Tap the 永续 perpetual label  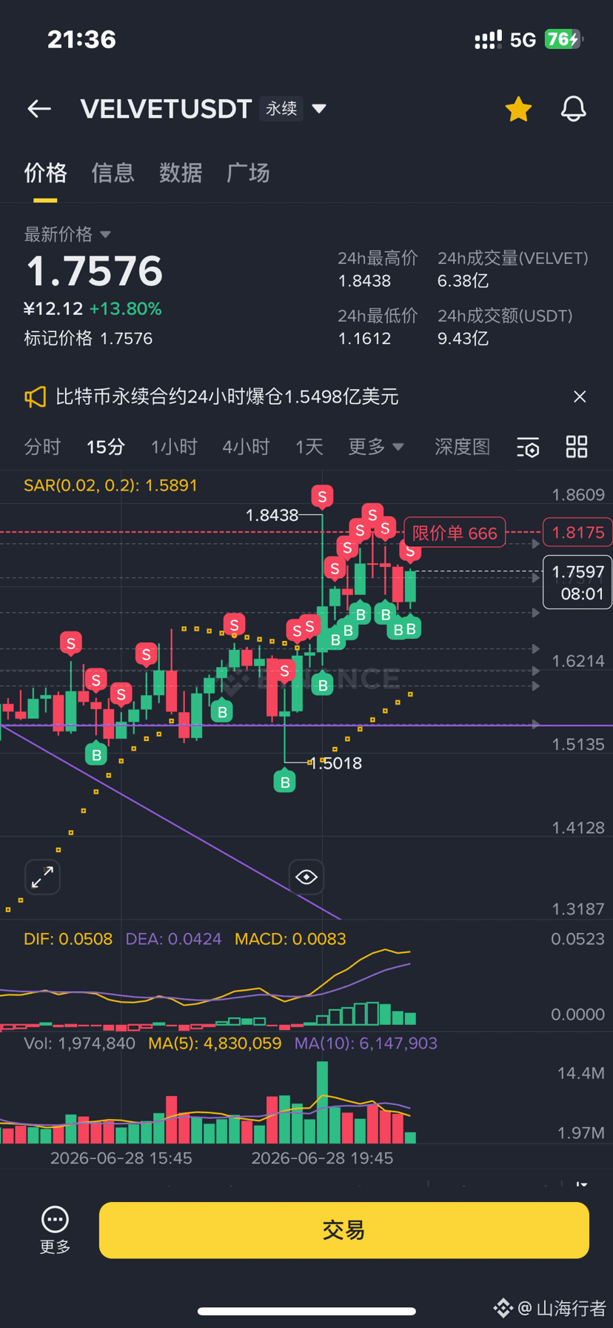click(x=281, y=109)
